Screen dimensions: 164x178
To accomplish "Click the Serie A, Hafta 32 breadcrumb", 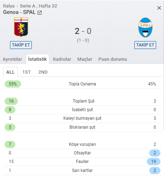I will click(39, 6).
